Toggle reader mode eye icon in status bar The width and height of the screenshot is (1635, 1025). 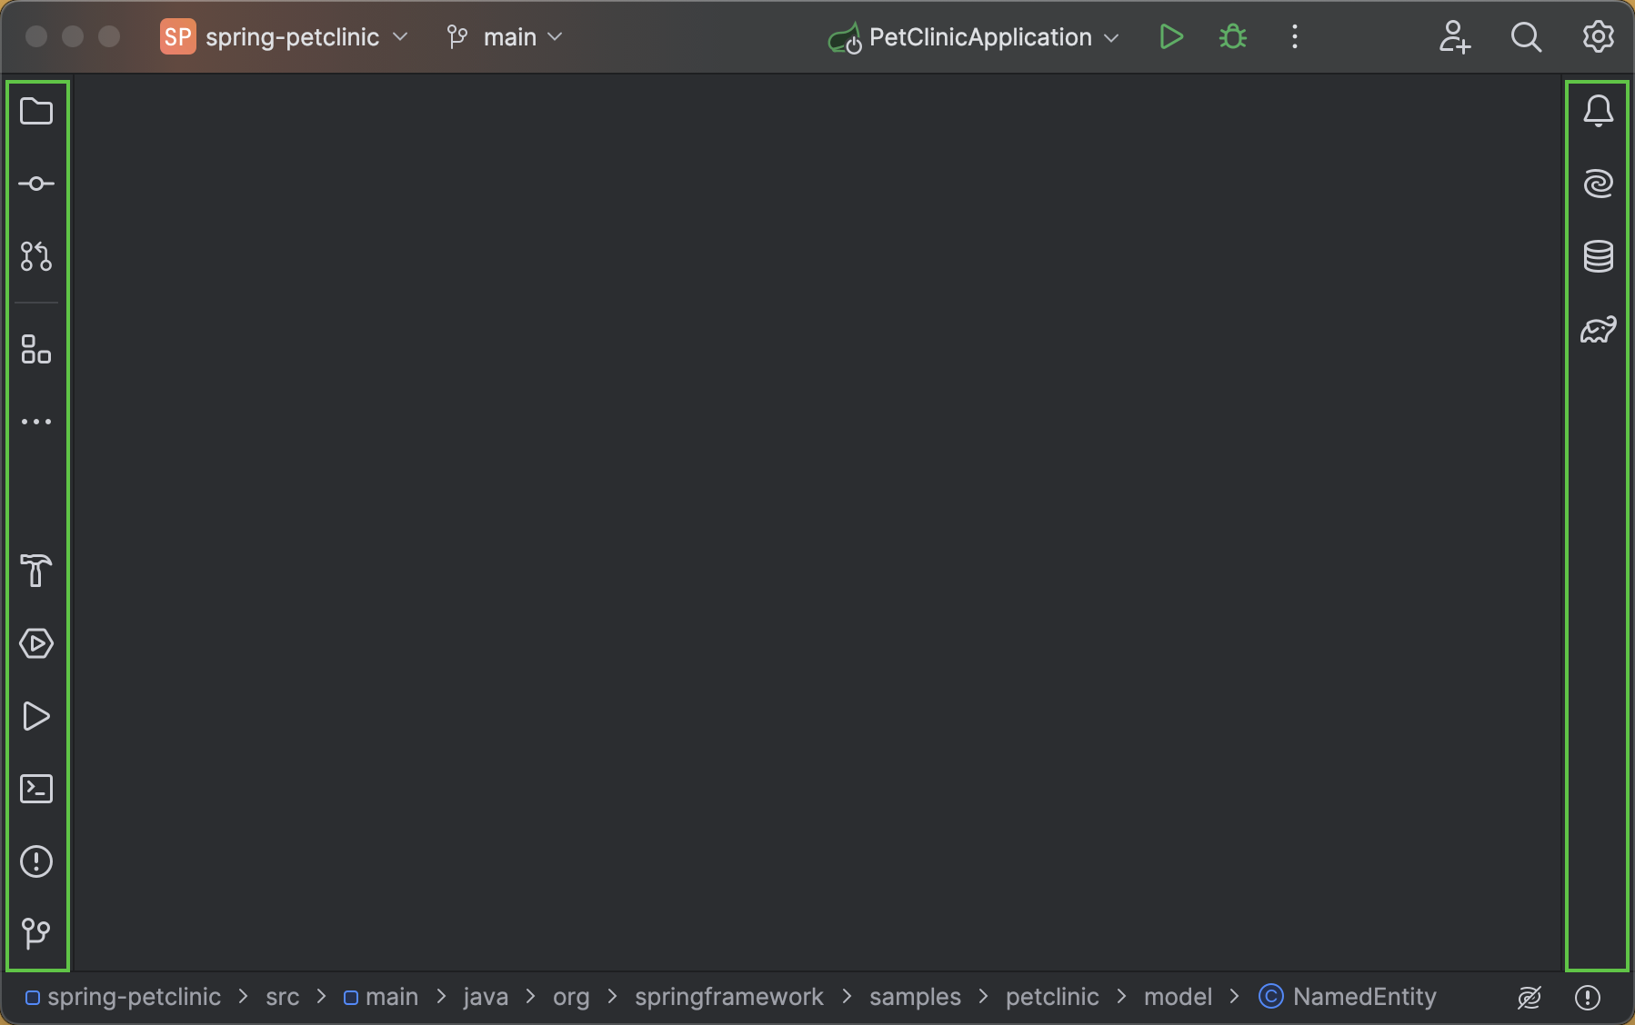coord(1529,997)
